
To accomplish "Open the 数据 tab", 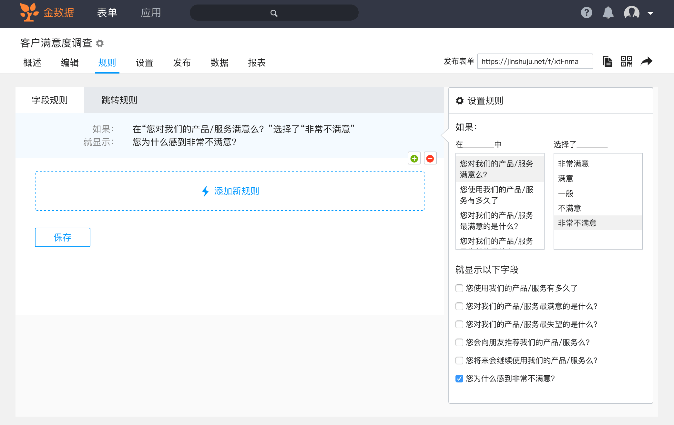I will (x=219, y=63).
